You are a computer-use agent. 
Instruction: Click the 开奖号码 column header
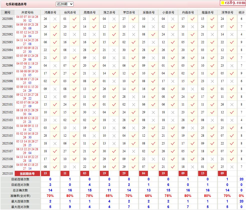(28, 13)
